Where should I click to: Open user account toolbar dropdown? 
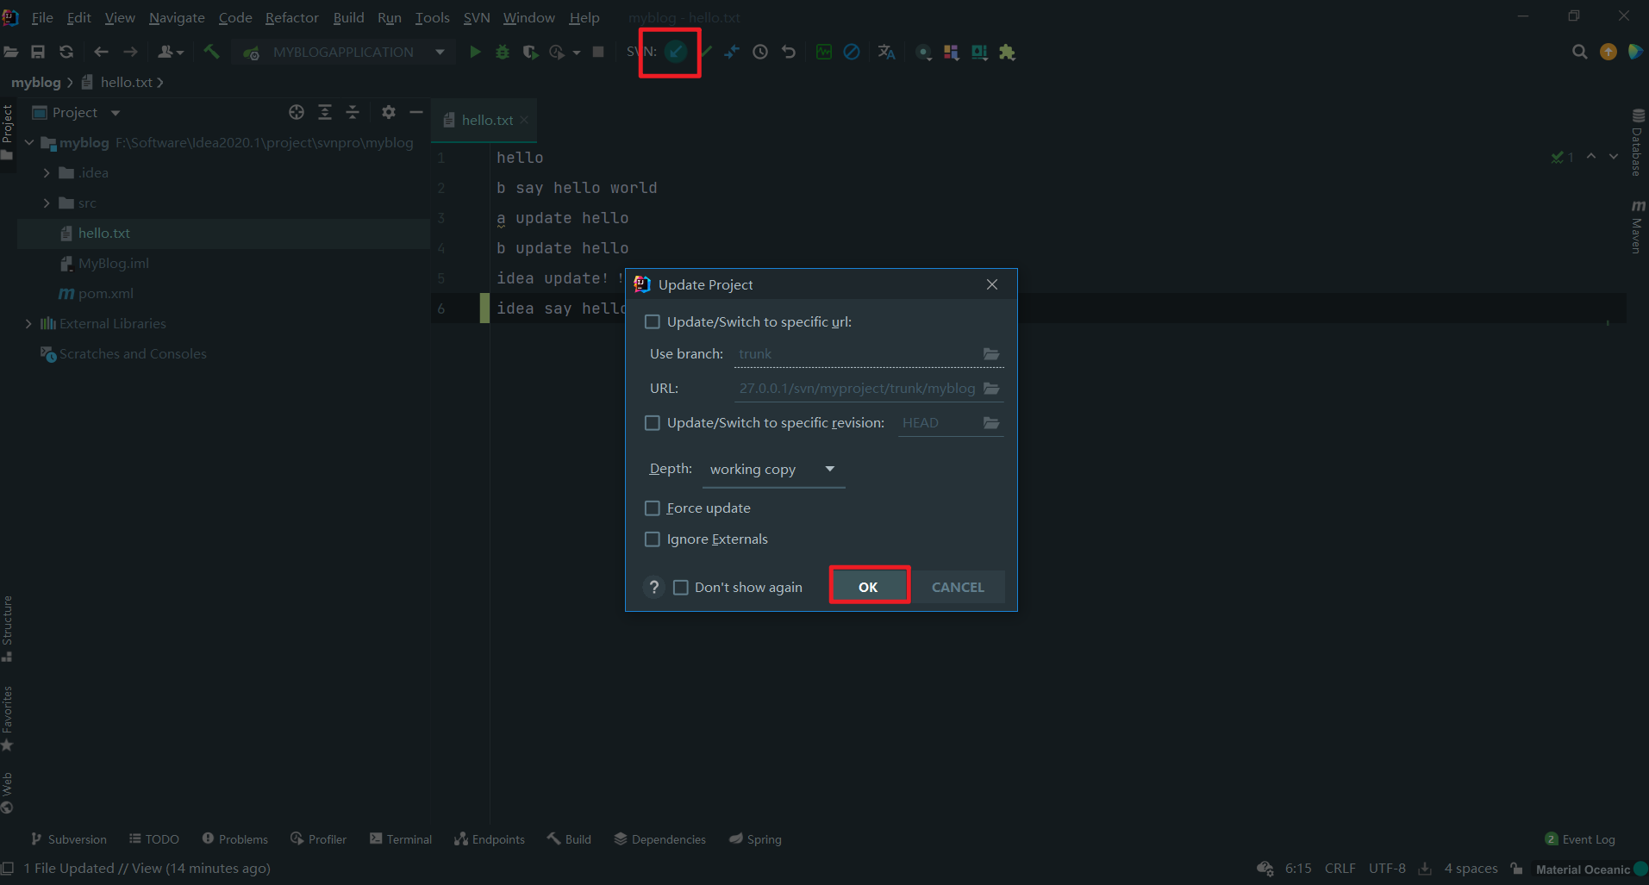172,52
